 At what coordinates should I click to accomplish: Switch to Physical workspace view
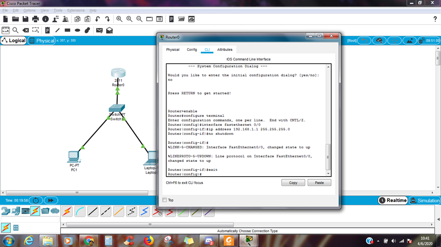[42, 41]
